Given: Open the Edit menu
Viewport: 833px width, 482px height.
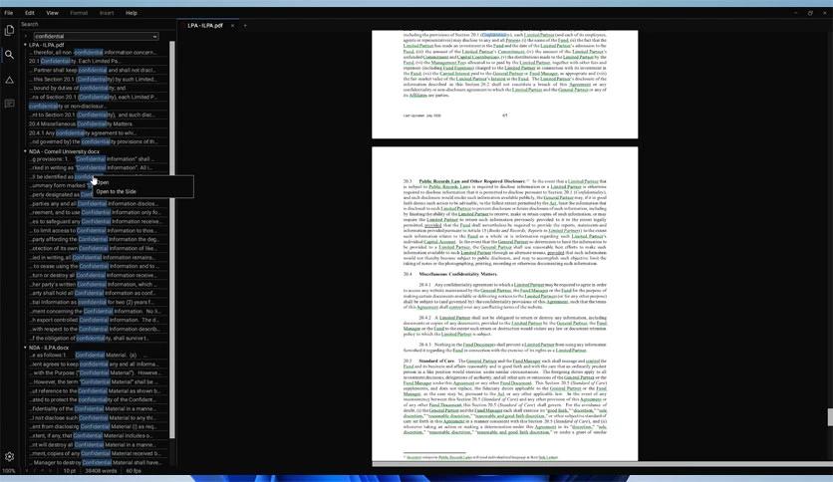Looking at the screenshot, I should [30, 13].
